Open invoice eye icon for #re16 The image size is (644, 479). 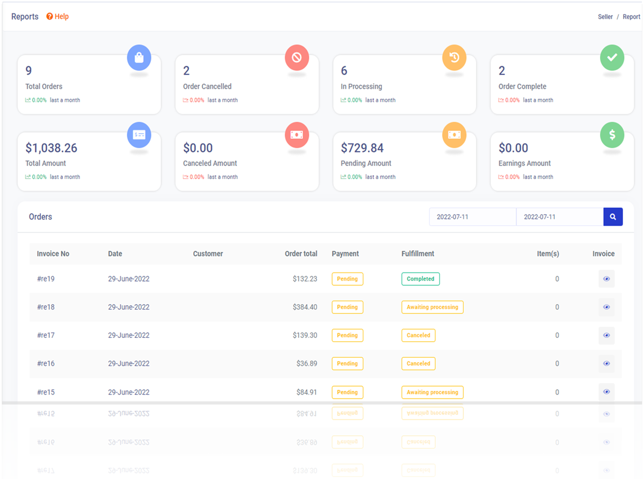tap(606, 364)
